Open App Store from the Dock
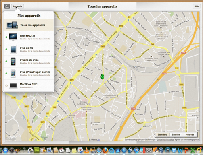Viewport: 203px width, 155px height. coord(5,151)
